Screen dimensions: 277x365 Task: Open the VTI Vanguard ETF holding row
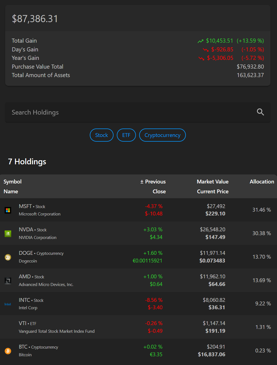[x=56, y=327]
